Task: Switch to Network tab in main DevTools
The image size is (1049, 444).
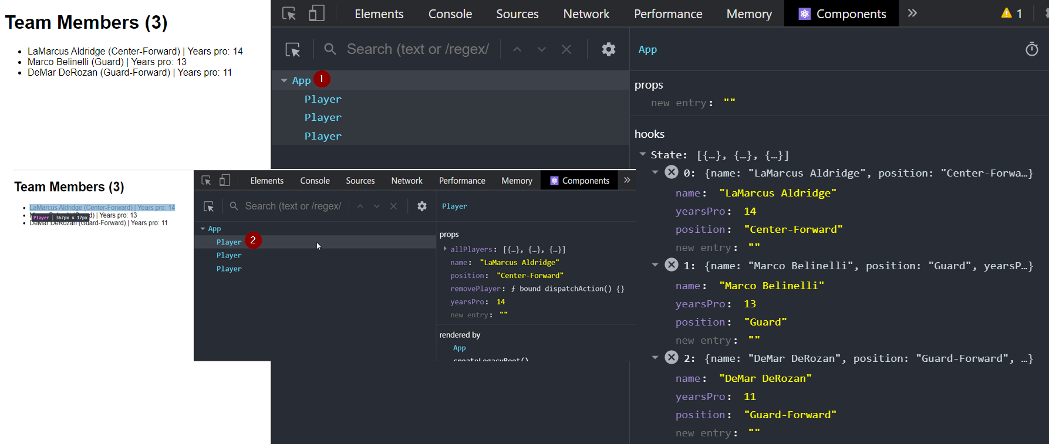Action: coord(586,13)
